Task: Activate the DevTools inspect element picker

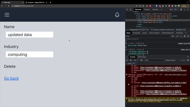Action: click(127, 10)
